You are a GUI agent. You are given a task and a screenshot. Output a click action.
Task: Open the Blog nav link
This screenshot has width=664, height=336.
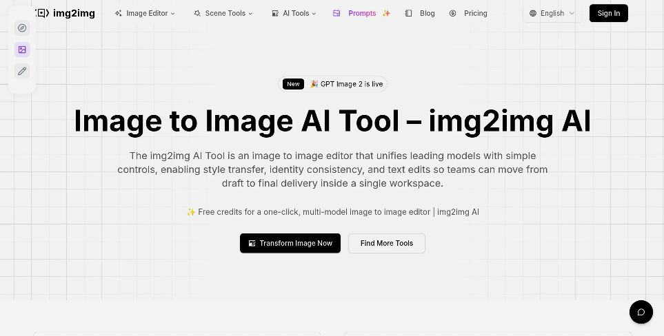[427, 13]
